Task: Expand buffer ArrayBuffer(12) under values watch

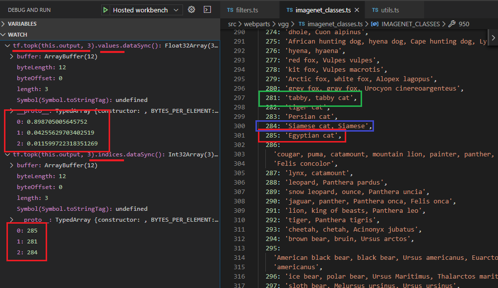Action: tap(11, 56)
